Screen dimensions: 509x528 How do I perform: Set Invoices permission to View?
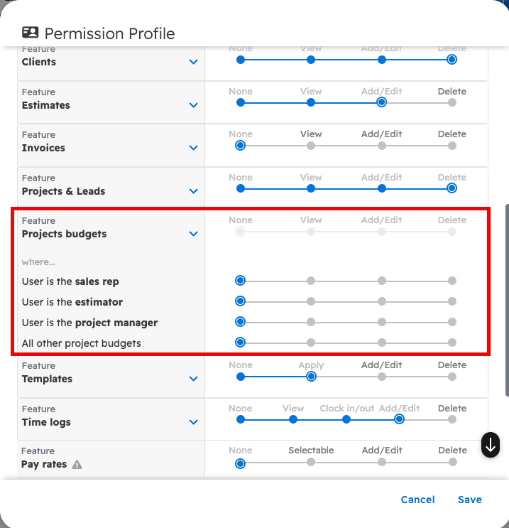coord(311,146)
